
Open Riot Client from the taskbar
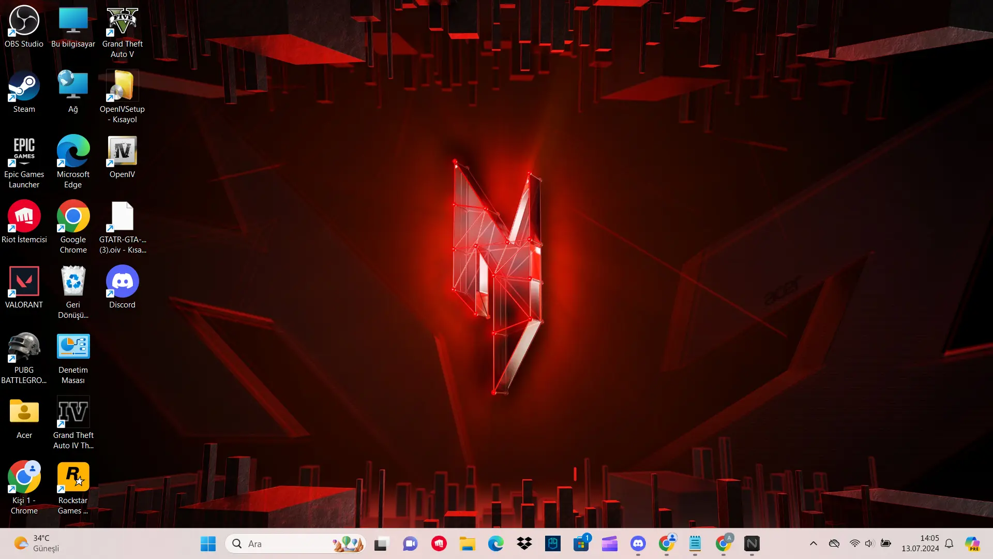coord(439,543)
